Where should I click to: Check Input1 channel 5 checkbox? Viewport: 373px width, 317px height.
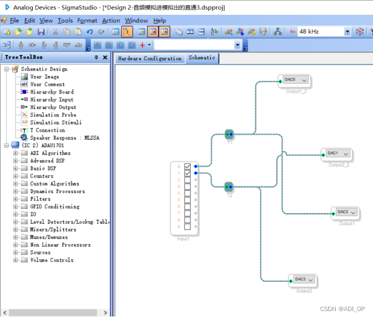pos(188,199)
